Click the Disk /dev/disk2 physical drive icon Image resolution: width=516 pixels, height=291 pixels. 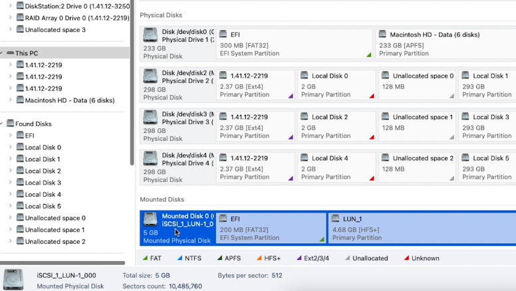tap(150, 76)
